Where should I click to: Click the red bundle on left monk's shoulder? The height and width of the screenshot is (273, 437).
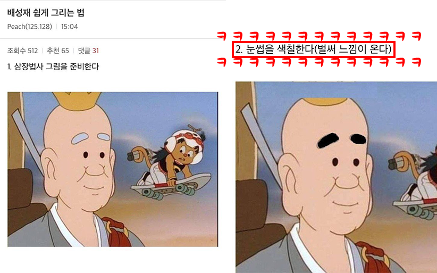117,232
